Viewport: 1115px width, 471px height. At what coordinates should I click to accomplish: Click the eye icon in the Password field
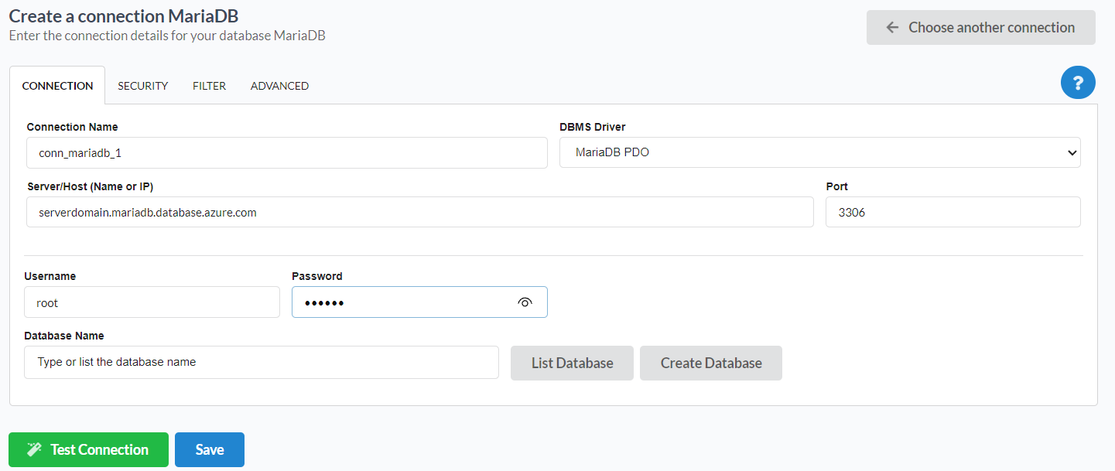click(525, 302)
